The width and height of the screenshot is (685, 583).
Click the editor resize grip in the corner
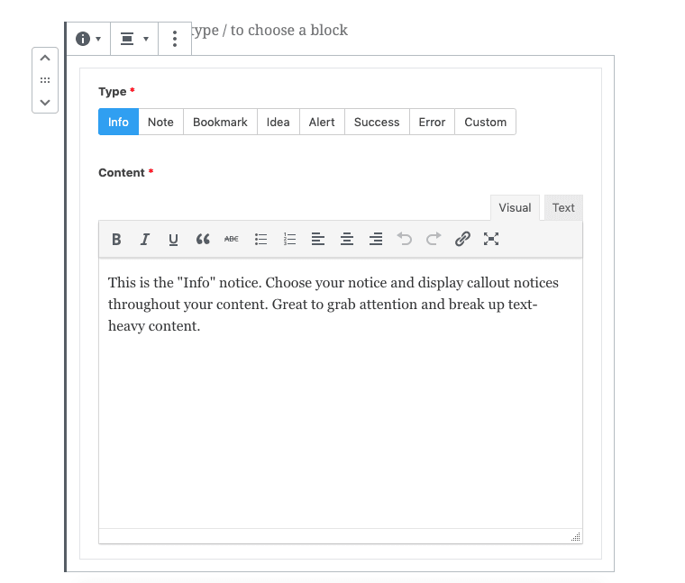[x=576, y=537]
